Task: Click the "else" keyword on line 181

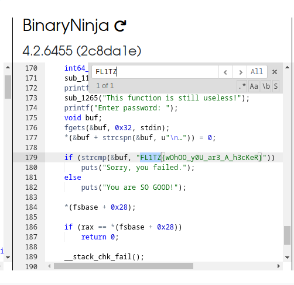Action: pos(73,178)
